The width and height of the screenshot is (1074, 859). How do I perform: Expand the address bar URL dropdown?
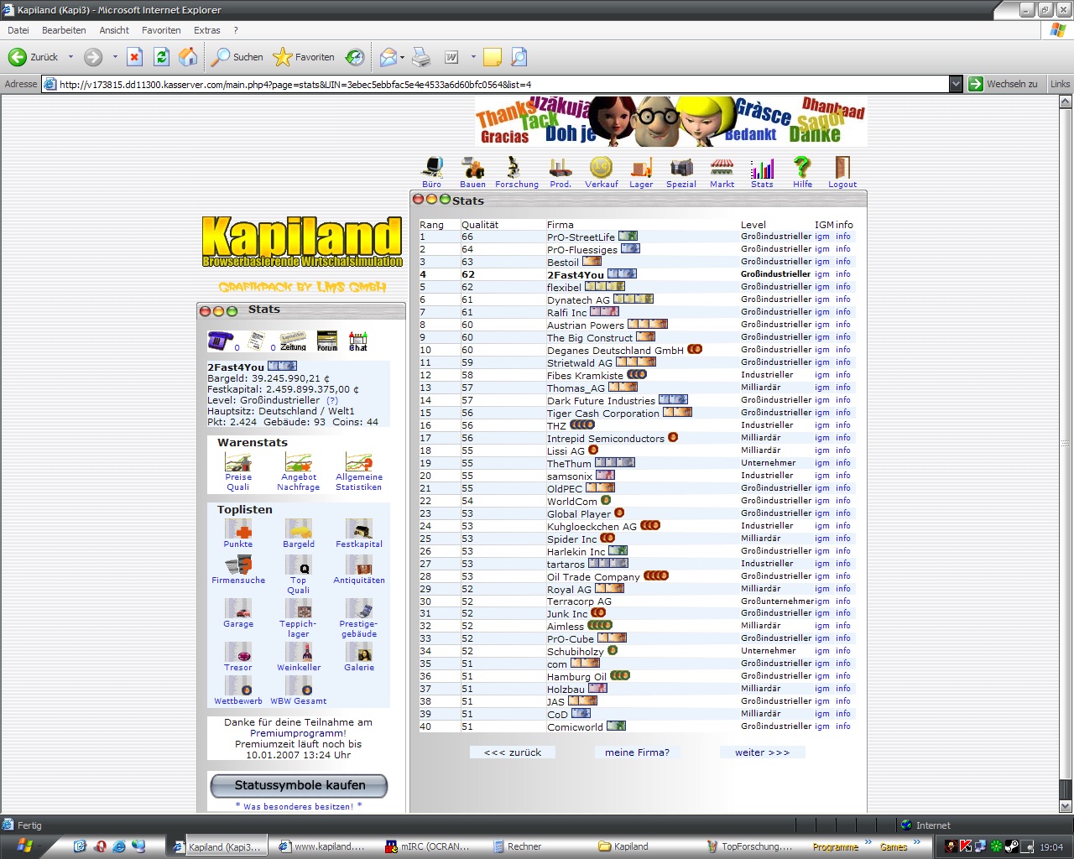[x=956, y=84]
